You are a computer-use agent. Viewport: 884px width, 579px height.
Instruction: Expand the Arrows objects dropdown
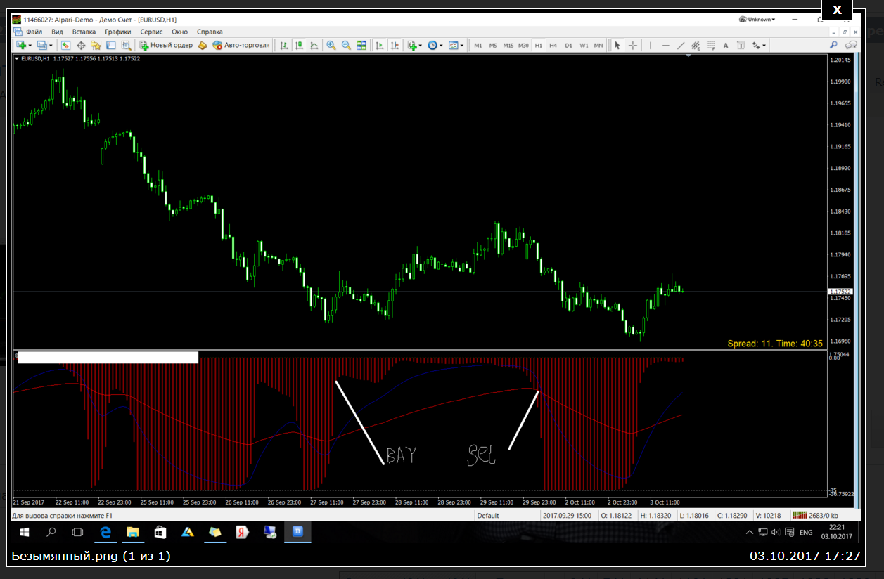coord(764,45)
